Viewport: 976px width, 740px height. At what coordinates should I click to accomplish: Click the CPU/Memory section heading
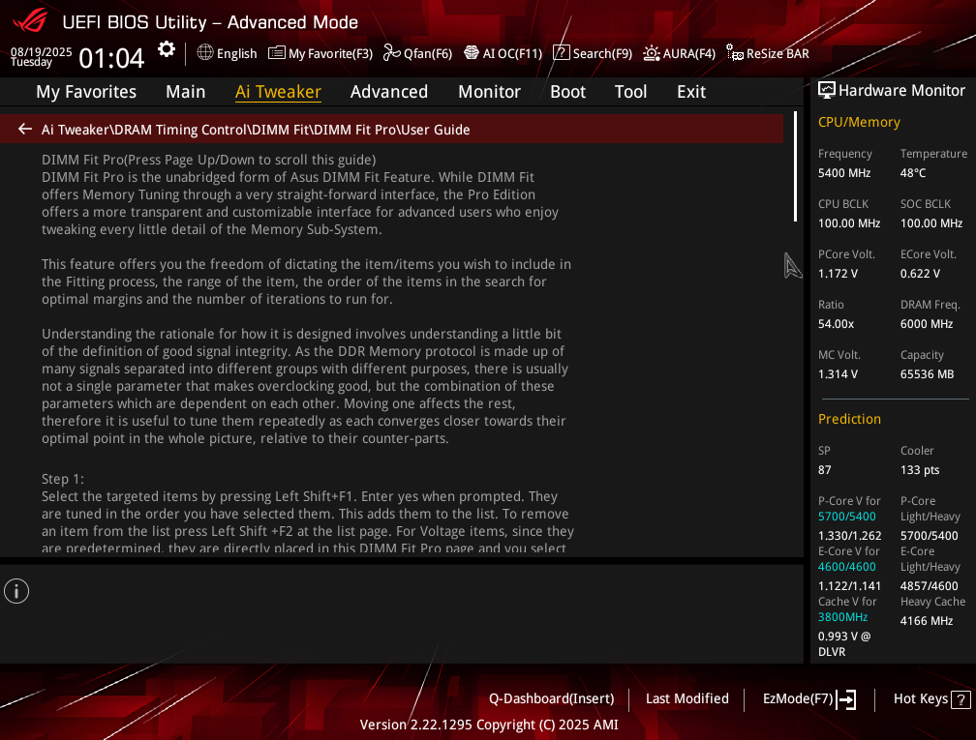pos(859,122)
